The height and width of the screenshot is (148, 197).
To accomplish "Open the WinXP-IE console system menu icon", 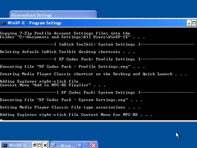I will coord(3,23).
